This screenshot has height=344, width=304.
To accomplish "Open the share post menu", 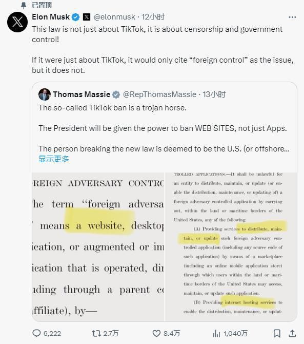I will (x=292, y=333).
